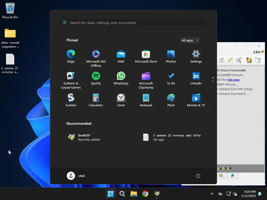Open Notepad

[146, 100]
